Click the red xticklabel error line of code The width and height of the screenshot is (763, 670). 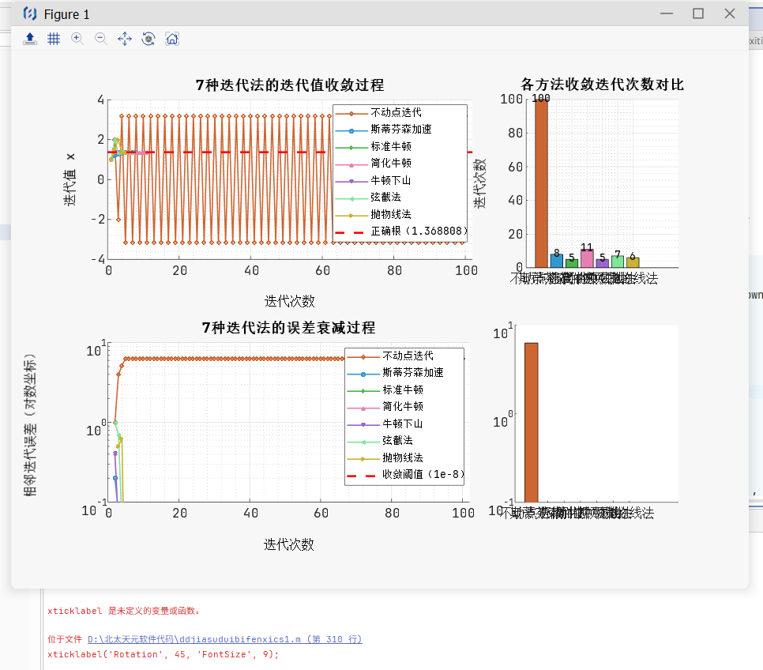[x=163, y=654]
